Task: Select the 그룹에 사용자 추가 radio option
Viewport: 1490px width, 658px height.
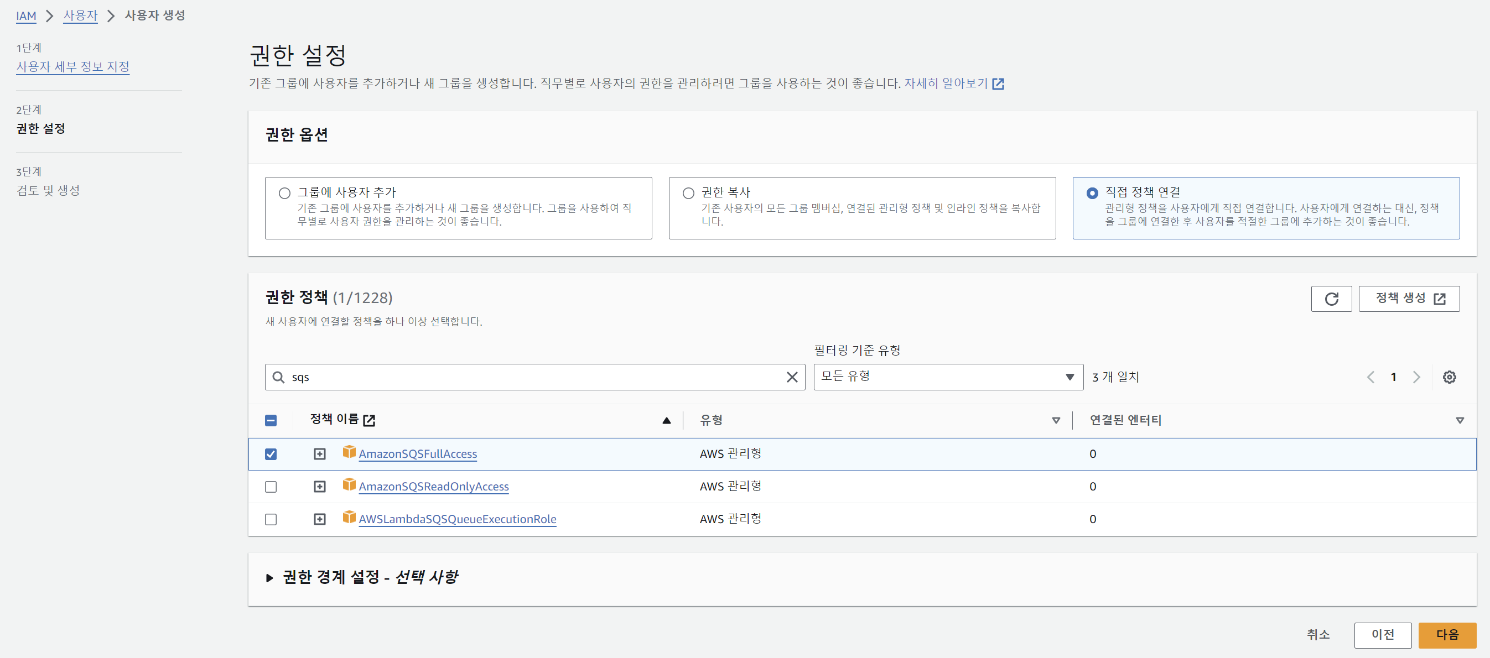Action: tap(284, 193)
